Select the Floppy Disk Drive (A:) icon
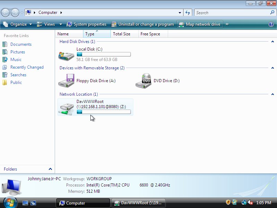Viewport: 277px width, 208px height. (x=66, y=81)
